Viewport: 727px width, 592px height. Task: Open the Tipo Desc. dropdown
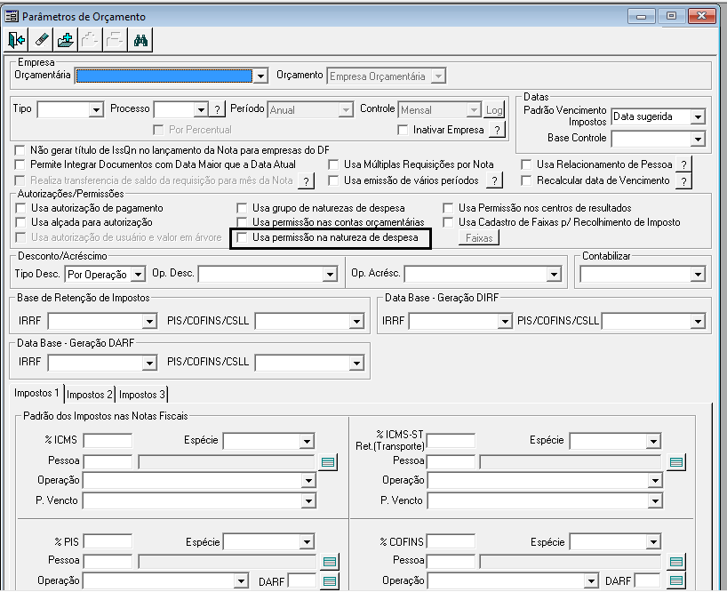click(x=138, y=275)
